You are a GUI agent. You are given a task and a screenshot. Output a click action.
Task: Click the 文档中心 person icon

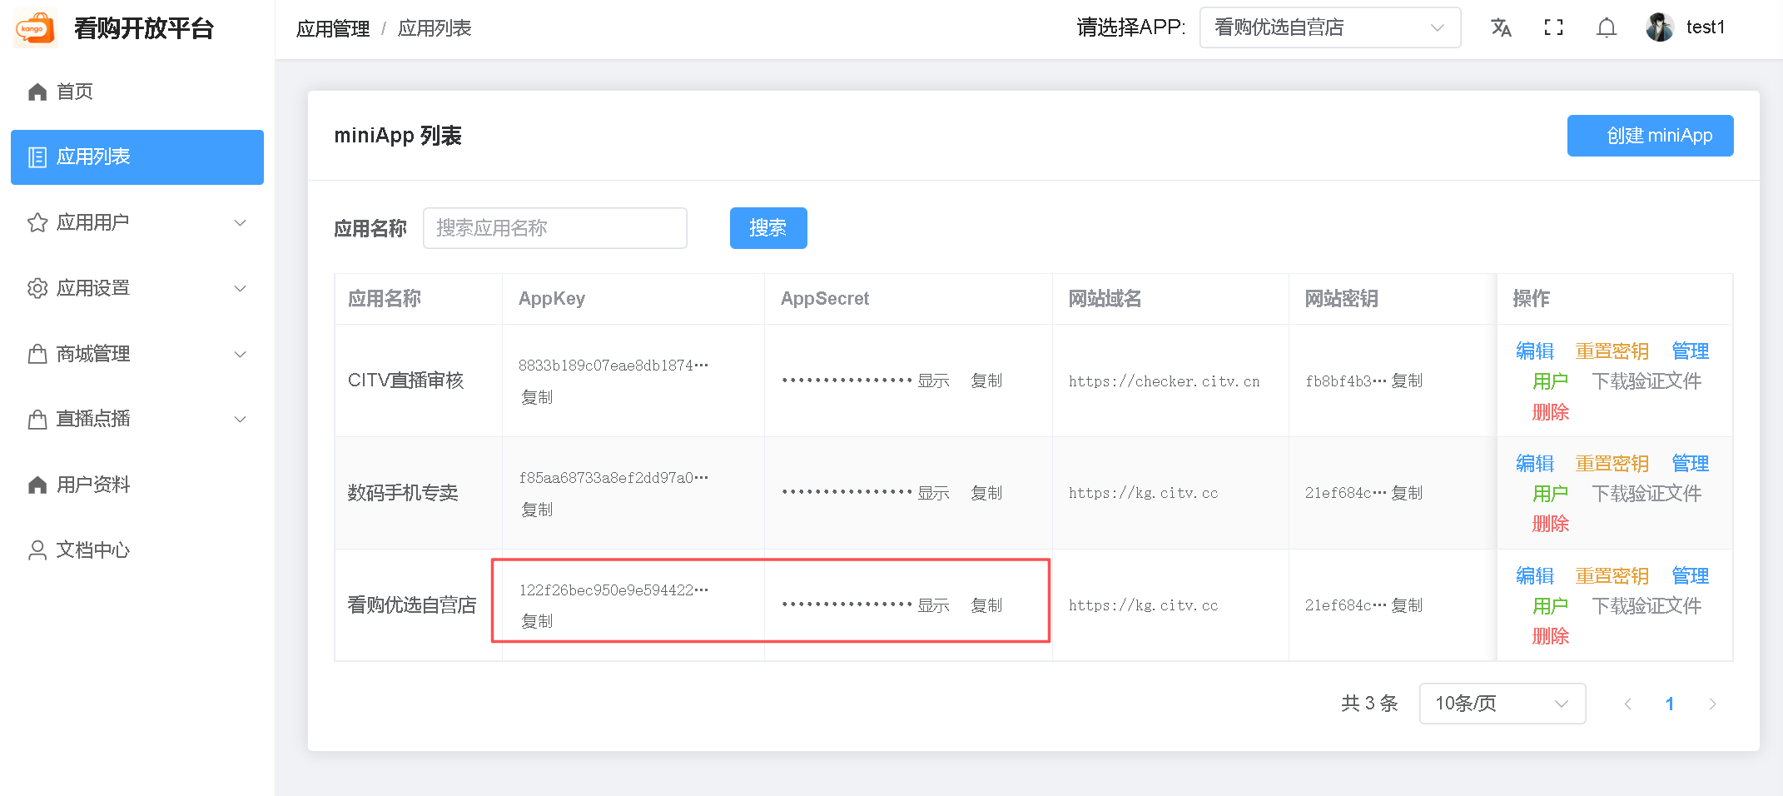pyautogui.click(x=37, y=550)
